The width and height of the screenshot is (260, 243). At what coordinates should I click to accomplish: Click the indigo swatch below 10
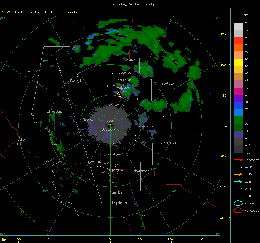pyautogui.click(x=238, y=135)
